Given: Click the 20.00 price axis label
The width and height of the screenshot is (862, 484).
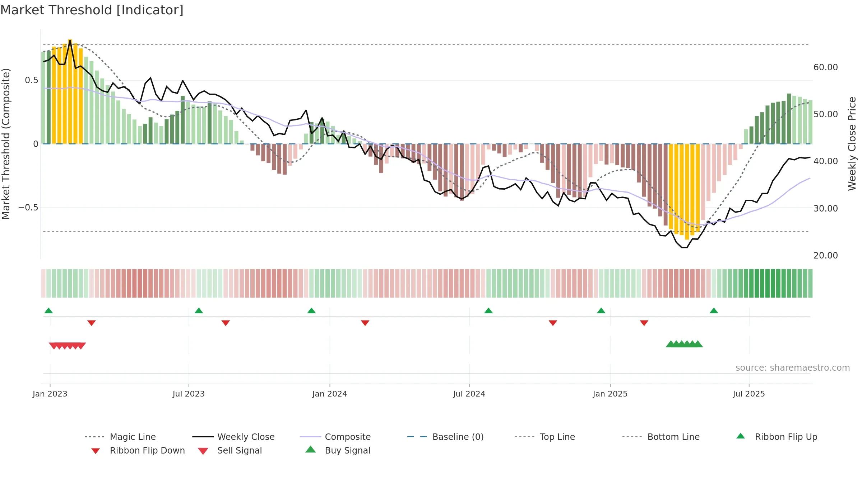Looking at the screenshot, I should point(826,256).
